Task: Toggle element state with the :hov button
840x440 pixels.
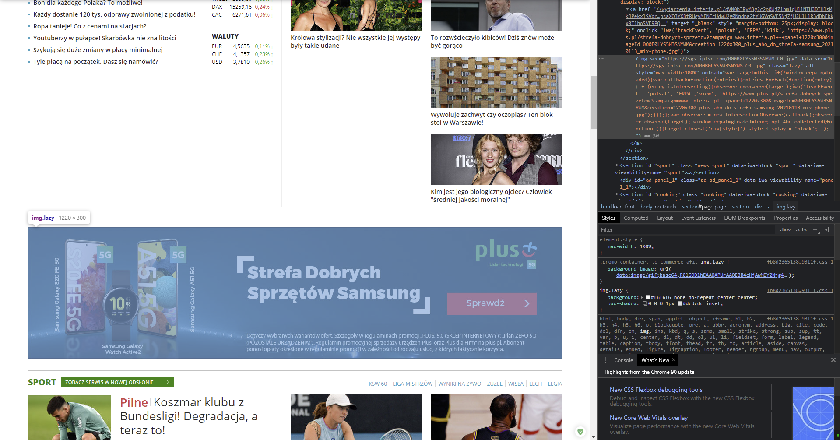Action: pyautogui.click(x=785, y=229)
